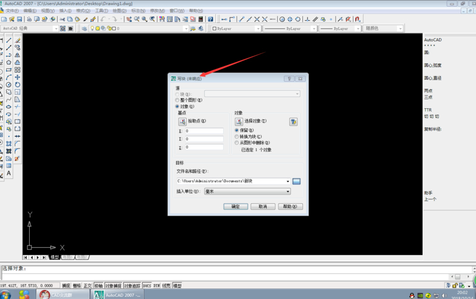This screenshot has width=476, height=299.
Task: Click the save icon in toolbar
Action: click(x=20, y=19)
